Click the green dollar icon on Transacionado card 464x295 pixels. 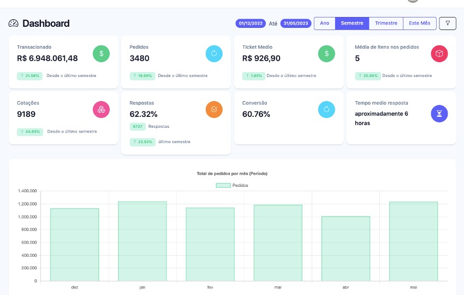pyautogui.click(x=101, y=54)
